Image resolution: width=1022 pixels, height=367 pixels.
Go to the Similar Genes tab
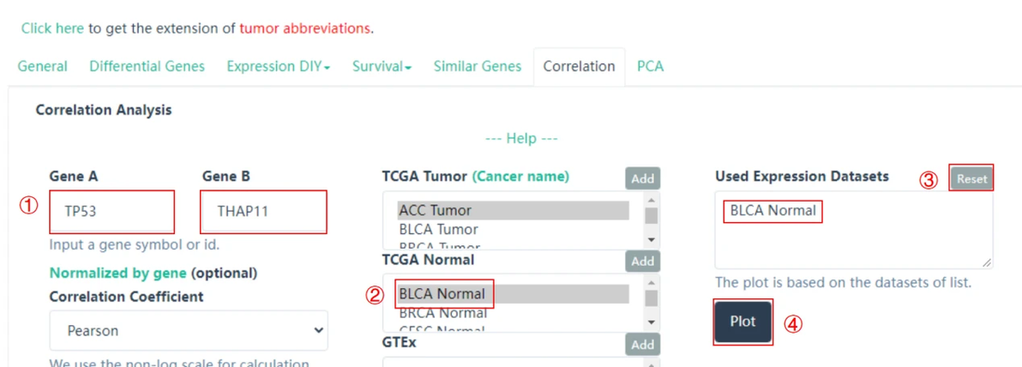477,66
